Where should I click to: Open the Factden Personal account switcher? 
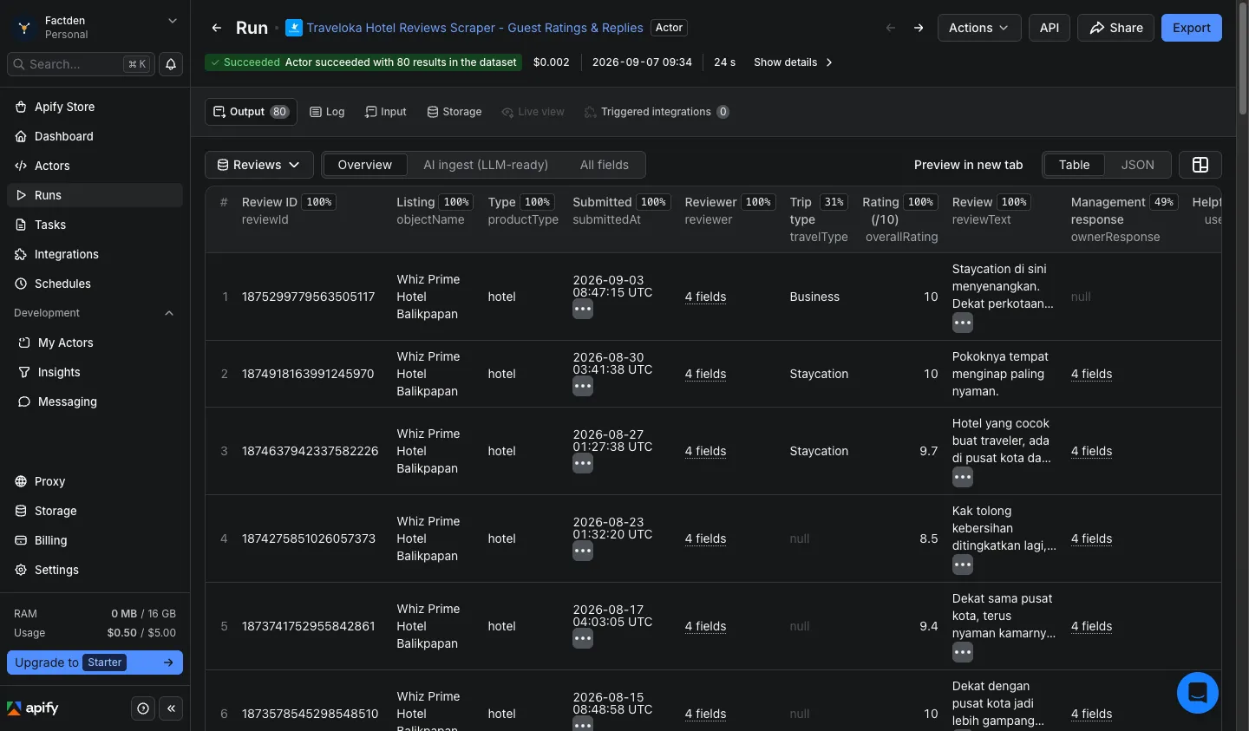(95, 28)
